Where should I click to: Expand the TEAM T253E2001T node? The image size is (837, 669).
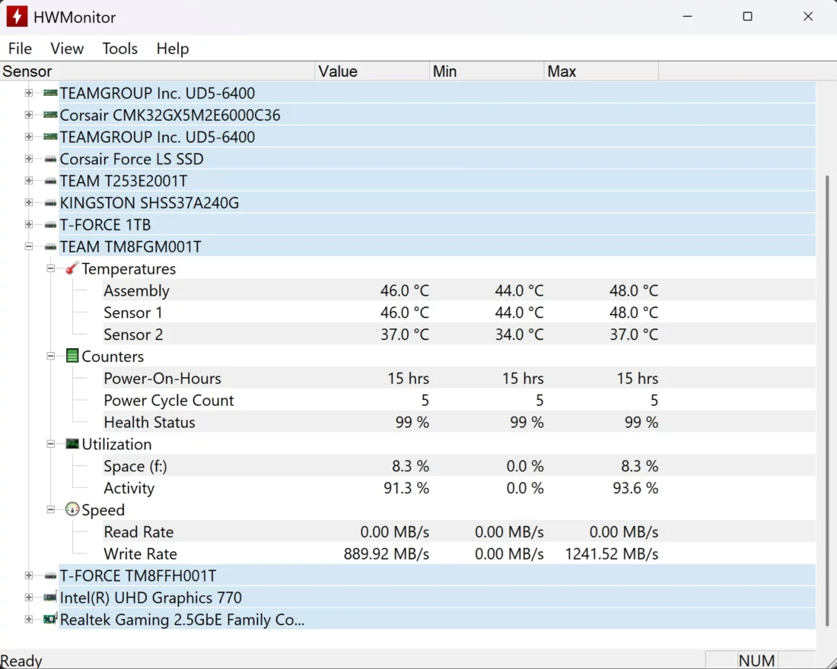(x=29, y=181)
